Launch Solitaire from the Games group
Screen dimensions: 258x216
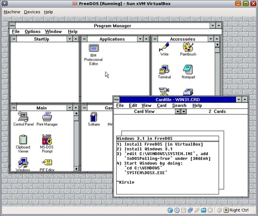tap(94, 117)
